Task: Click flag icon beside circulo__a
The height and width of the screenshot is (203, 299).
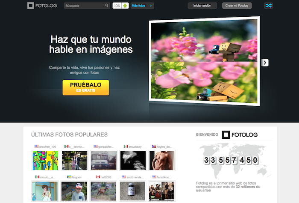Action: 37,177
